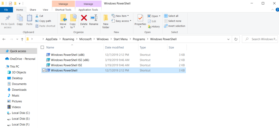Go up one folder level
Image resolution: width=279 pixels, height=128 pixels.
pyautogui.click(x=22, y=39)
